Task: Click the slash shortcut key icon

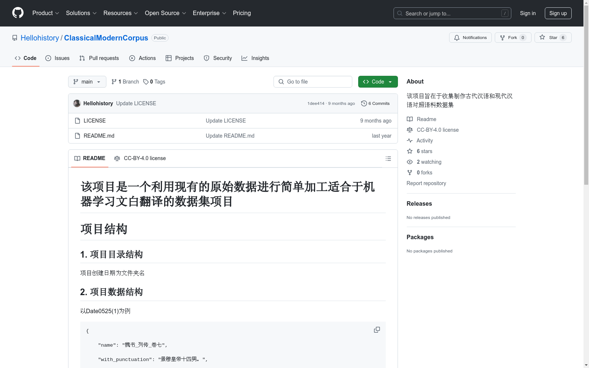Action: 505,13
